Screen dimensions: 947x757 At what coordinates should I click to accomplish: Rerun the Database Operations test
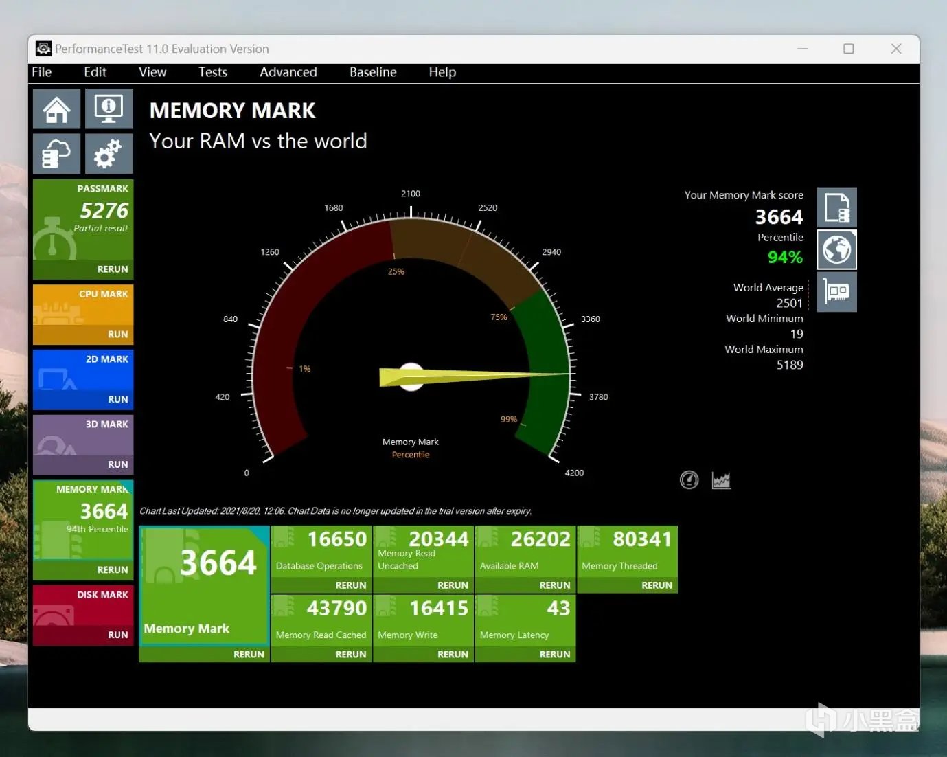tap(351, 585)
